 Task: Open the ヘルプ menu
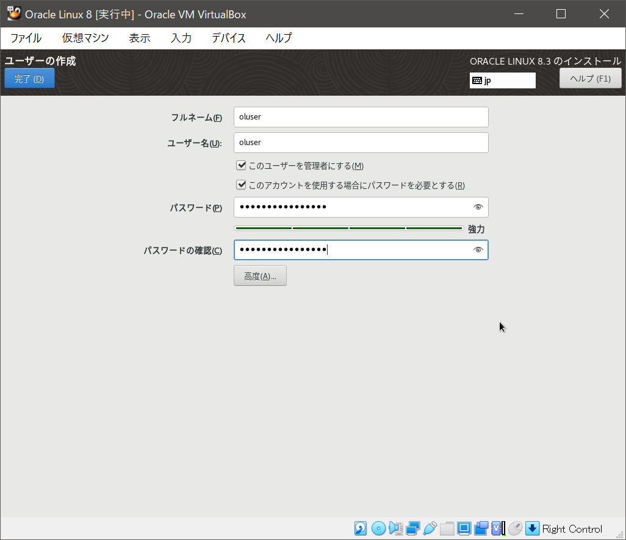coord(279,38)
